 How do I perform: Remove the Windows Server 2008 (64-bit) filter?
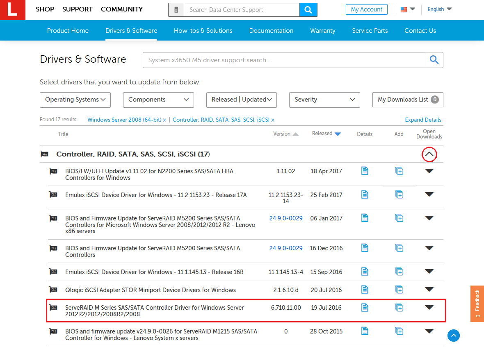tap(164, 120)
